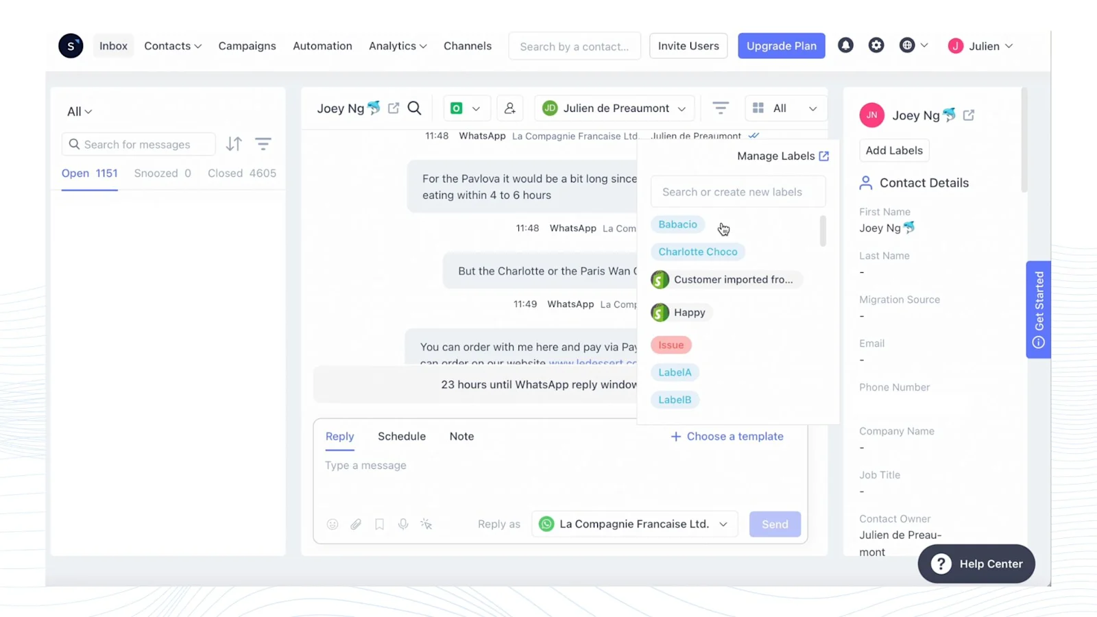Open the Julien account menu chevron
The height and width of the screenshot is (617, 1097).
[1009, 46]
